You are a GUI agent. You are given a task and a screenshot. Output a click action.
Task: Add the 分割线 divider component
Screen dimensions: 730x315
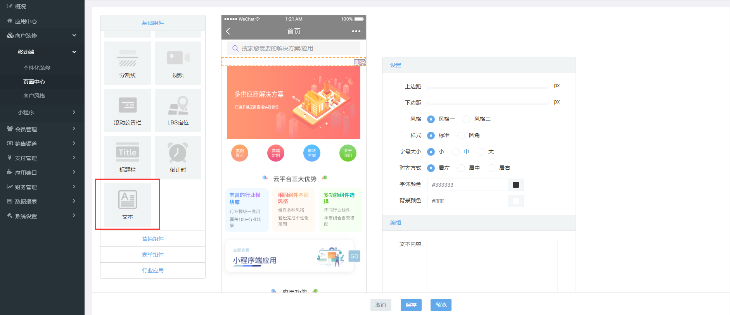click(x=127, y=63)
